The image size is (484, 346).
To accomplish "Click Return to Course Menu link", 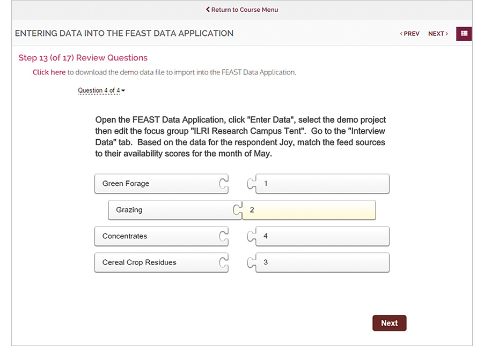I will tap(242, 10).
